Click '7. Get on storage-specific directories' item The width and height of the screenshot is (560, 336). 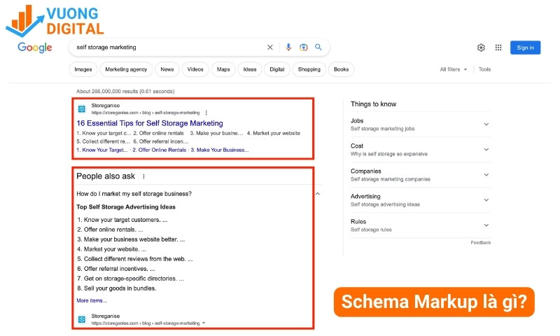[130, 279]
